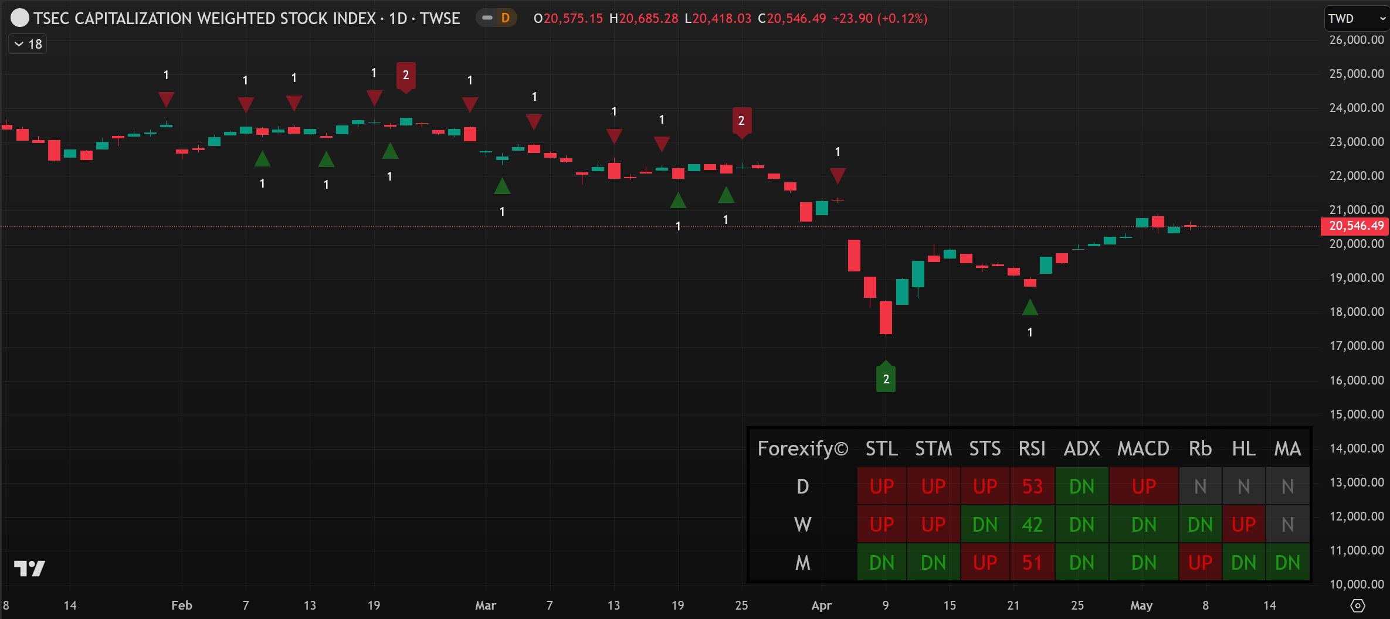This screenshot has width=1390, height=619.
Task: Expand the collapsed 18 indicators legend
Action: tap(28, 44)
